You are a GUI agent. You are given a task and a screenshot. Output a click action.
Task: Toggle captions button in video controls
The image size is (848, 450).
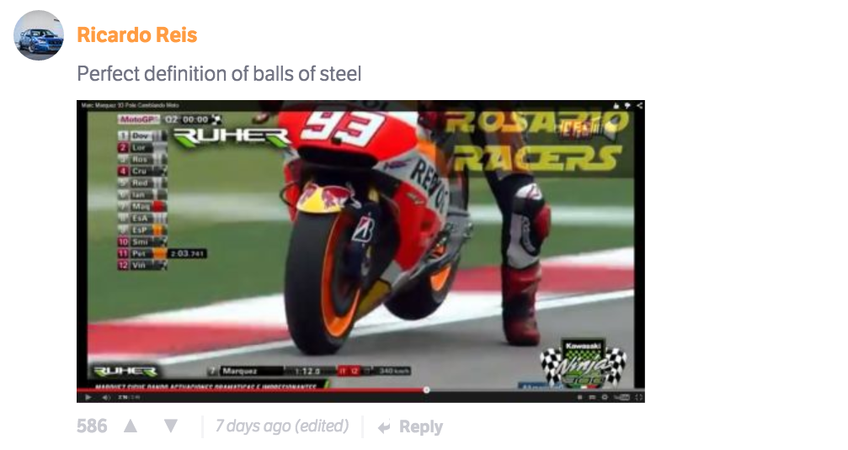(x=592, y=397)
